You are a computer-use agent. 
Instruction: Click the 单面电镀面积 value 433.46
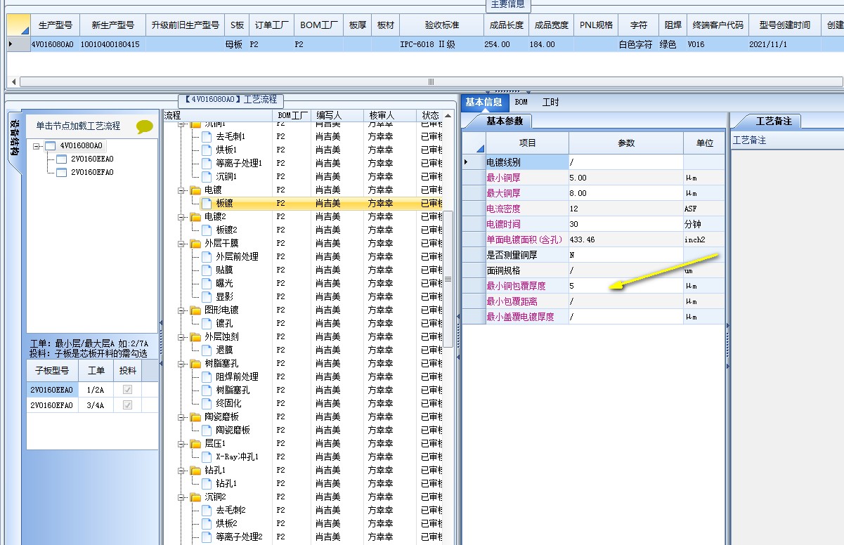(625, 239)
